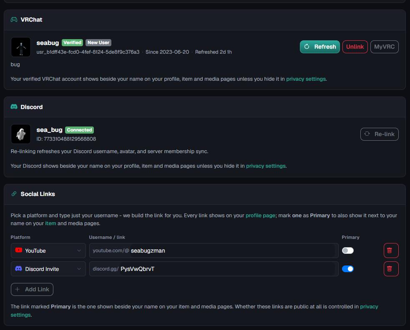Screen dimensions: 410x330
Task: Disable Primary toggle for Discord Invite
Action: point(348,269)
